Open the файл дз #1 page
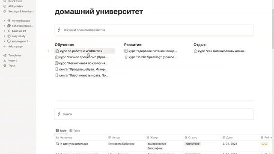The image size is (274, 154). pyautogui.click(x=19, y=31)
